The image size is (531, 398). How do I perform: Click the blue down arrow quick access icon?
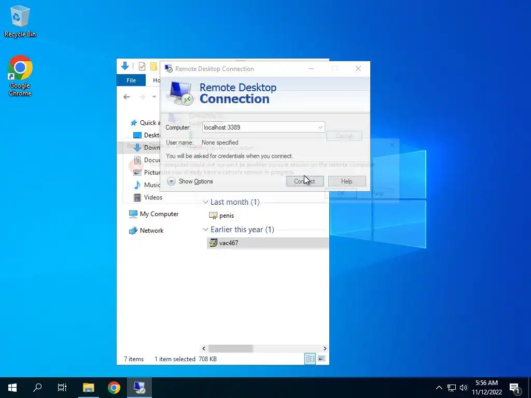125,66
